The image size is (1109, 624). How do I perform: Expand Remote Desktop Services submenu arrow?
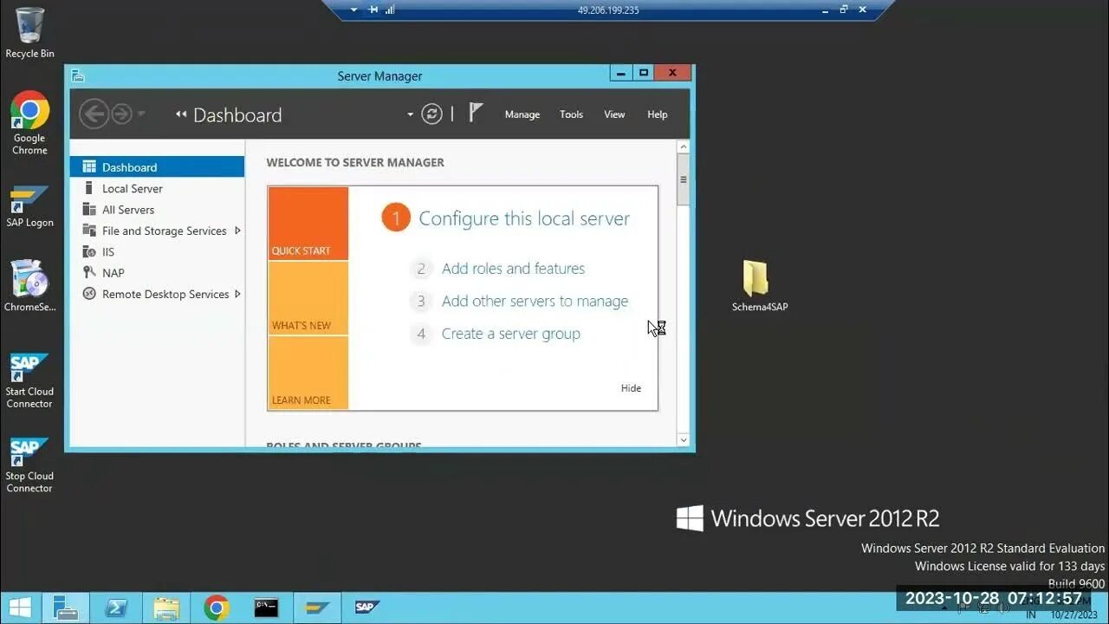coord(237,294)
